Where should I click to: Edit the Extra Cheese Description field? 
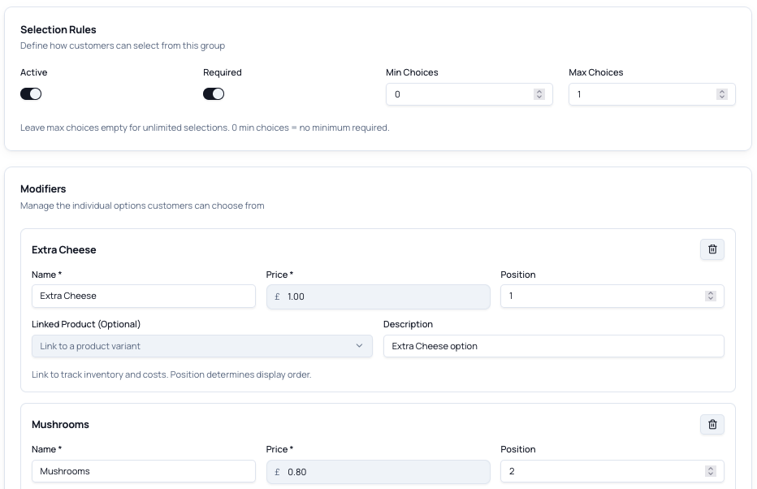[552, 346]
